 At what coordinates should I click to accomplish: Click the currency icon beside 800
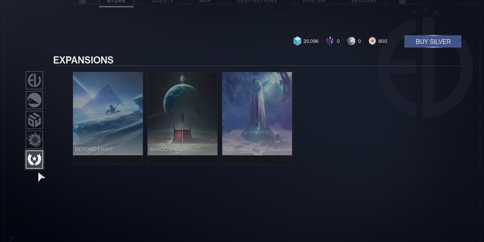372,41
